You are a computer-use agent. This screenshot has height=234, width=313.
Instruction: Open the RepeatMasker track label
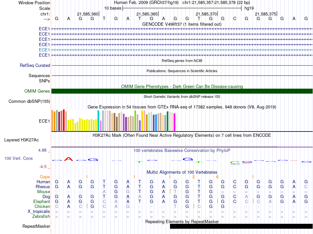[36, 226]
